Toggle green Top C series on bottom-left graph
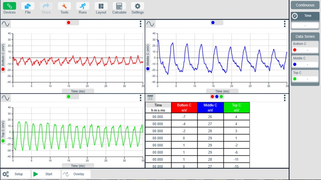Image resolution: width=321 pixels, height=180 pixels. (68, 97)
